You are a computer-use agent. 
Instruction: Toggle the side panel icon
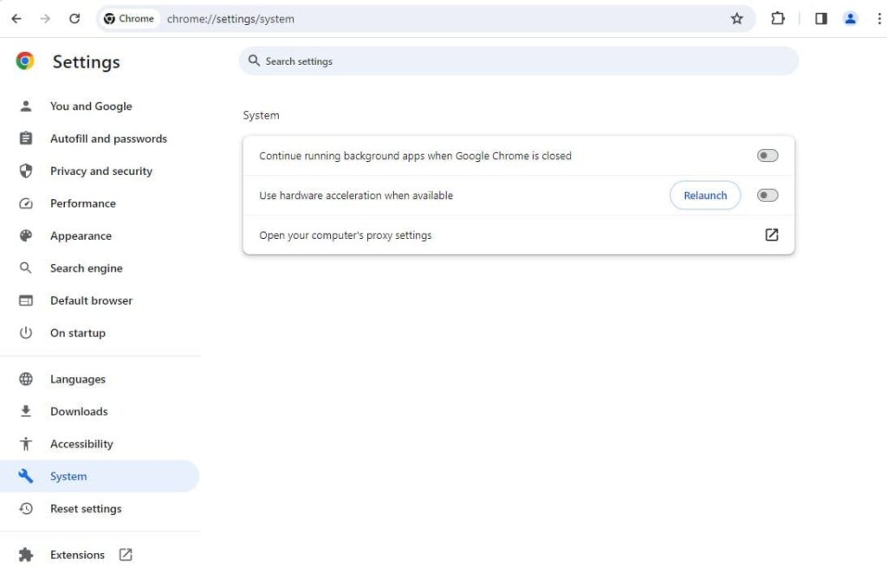click(821, 18)
